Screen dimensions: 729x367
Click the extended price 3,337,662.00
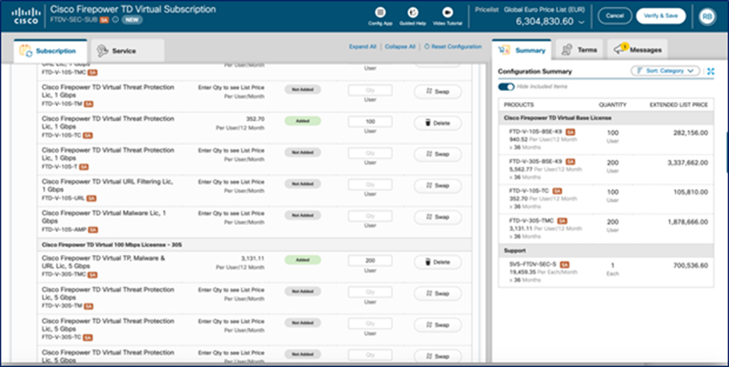[687, 163]
